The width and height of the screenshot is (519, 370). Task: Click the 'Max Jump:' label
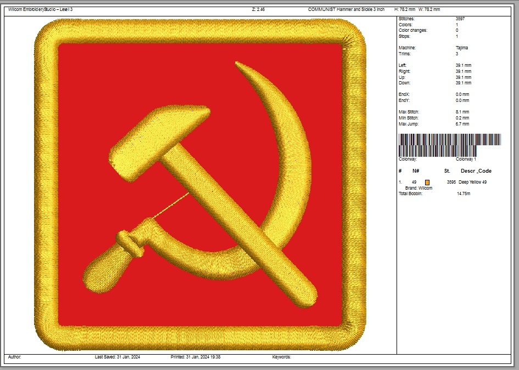[409, 124]
